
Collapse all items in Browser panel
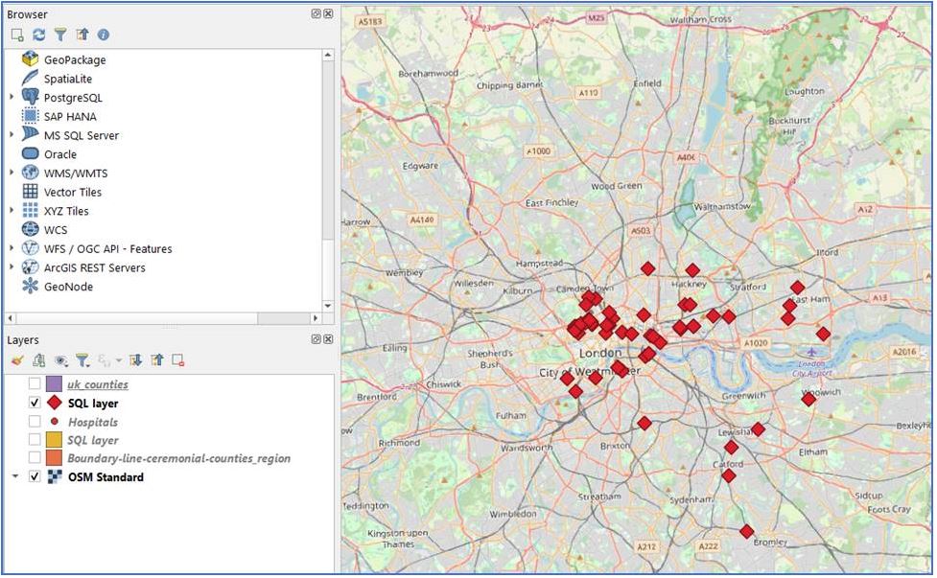click(x=82, y=35)
